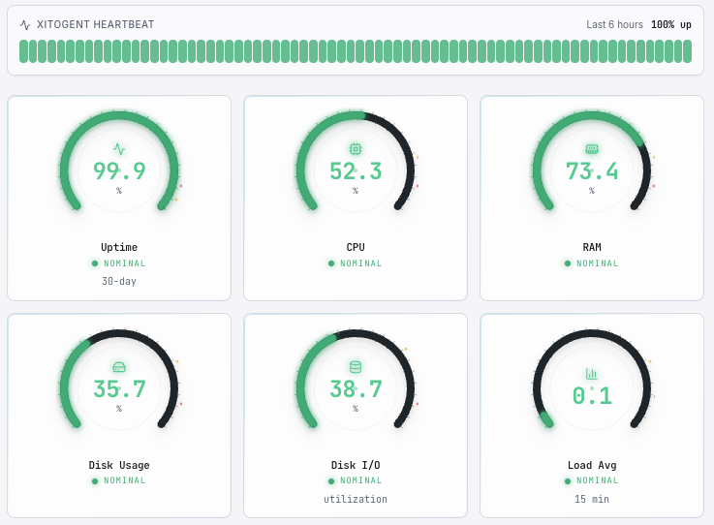
Task: Click the Disk Usage hard drive icon
Action: pos(119,367)
